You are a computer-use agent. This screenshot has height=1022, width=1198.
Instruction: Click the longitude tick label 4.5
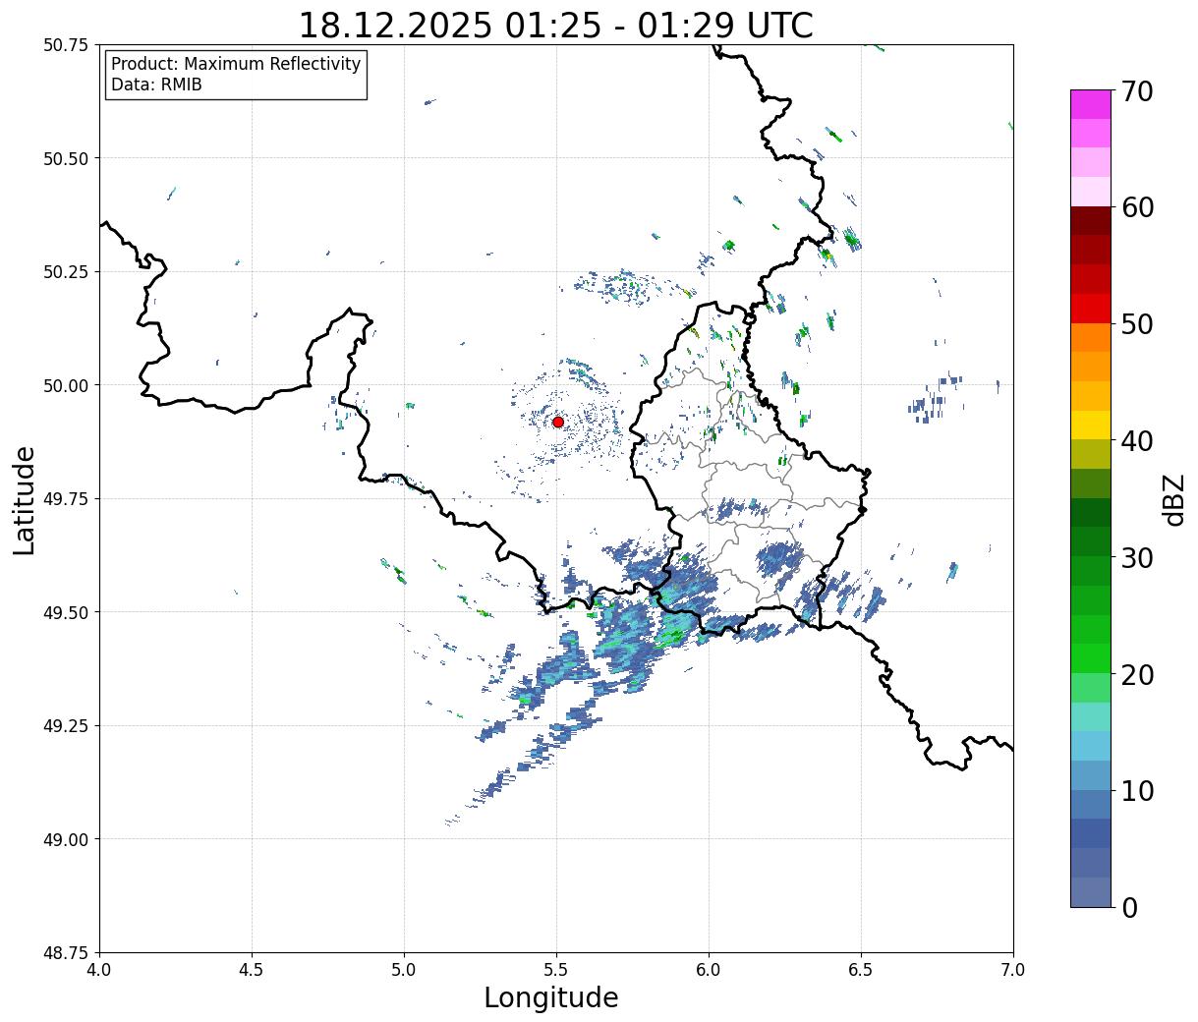point(252,970)
